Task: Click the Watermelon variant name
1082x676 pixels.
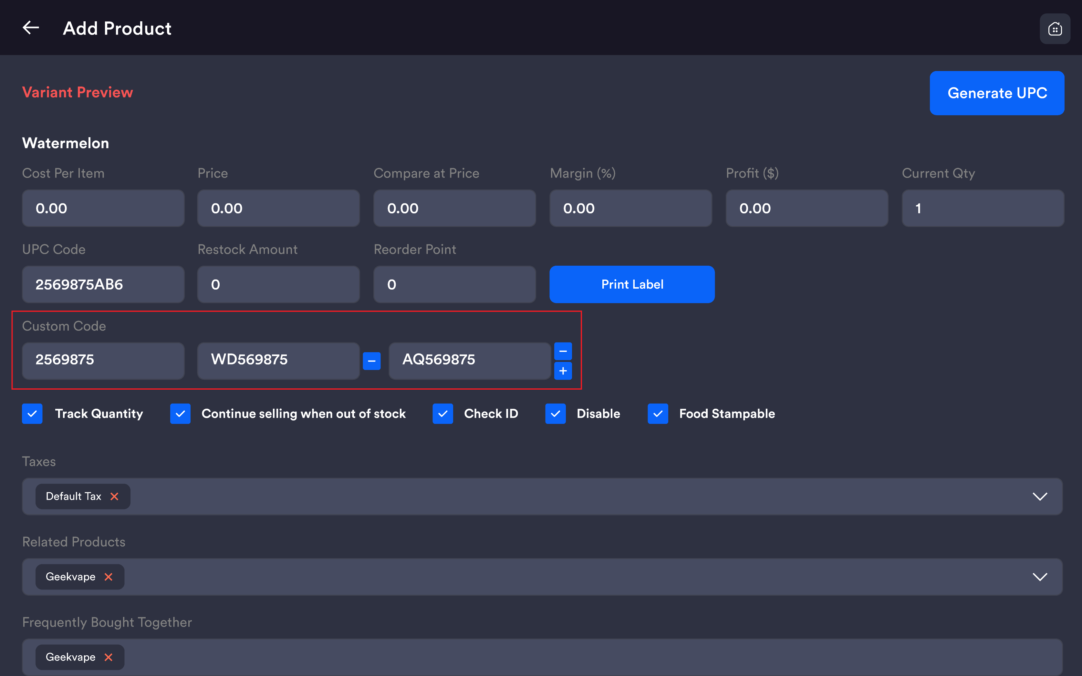Action: pyautogui.click(x=66, y=143)
